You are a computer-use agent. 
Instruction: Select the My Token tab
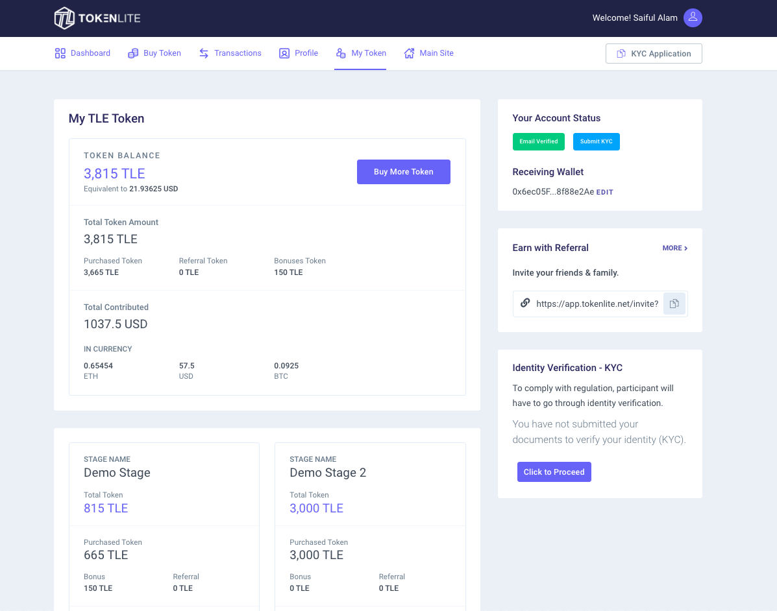(x=360, y=53)
